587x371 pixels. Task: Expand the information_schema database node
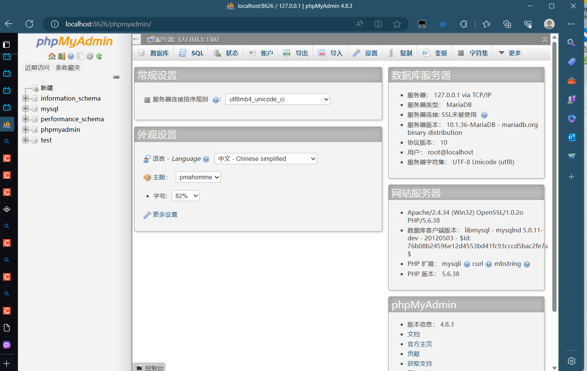(26, 98)
